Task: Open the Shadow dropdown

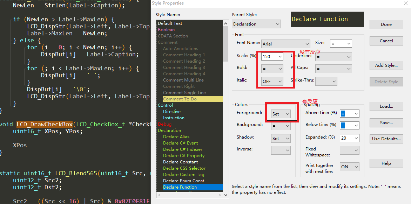Action: point(281,138)
